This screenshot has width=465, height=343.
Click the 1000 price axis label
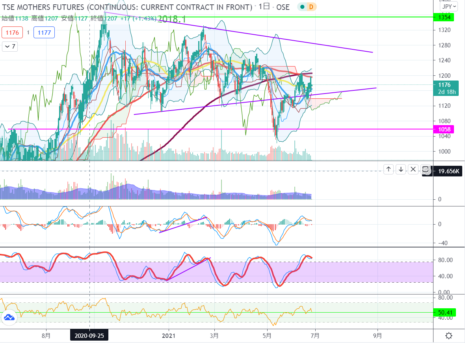tap(444, 151)
